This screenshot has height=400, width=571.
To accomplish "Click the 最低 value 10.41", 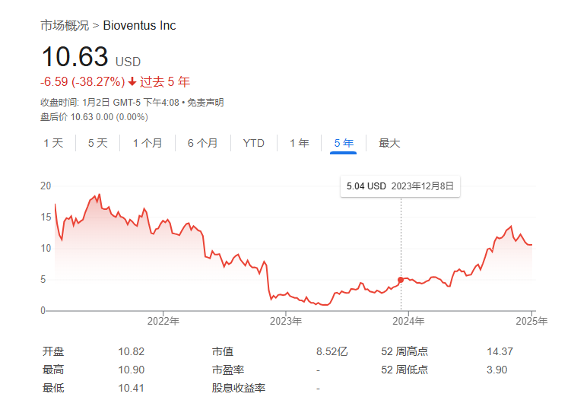I will pos(131,388).
